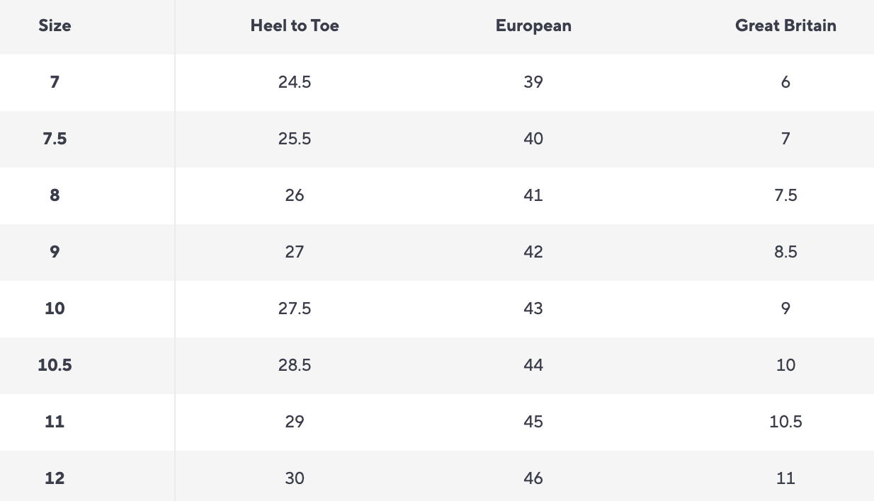Screen dimensions: 874x501
Task: Click Great Britain size 10.5 cell
Action: click(785, 422)
